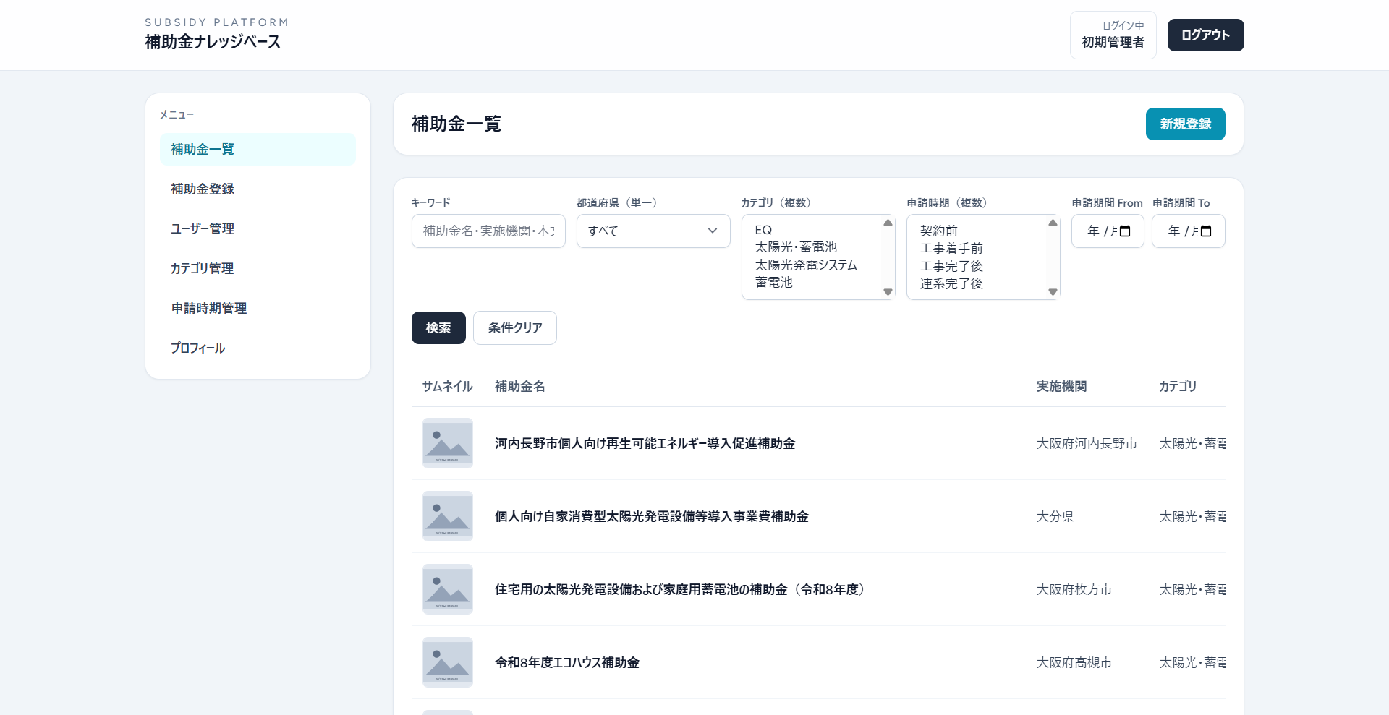Click 補助金名 column header
1389x715 pixels.
pyautogui.click(x=519, y=386)
